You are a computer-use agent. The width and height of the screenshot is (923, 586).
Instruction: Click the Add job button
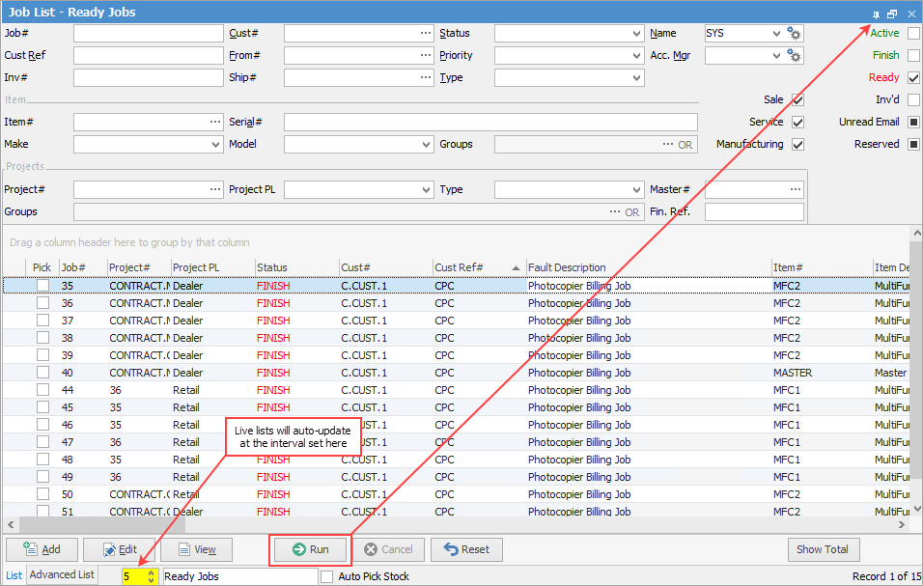click(x=42, y=549)
